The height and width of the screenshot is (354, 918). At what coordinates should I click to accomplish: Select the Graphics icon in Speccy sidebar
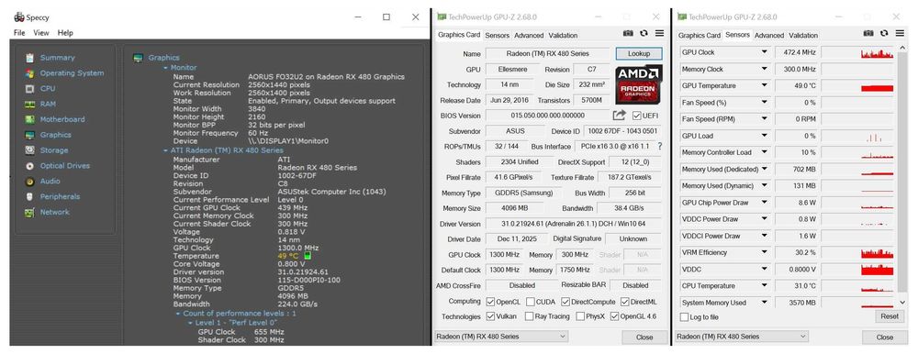[x=30, y=135]
